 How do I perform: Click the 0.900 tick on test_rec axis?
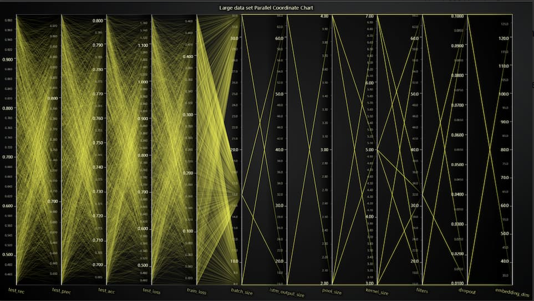8,59
